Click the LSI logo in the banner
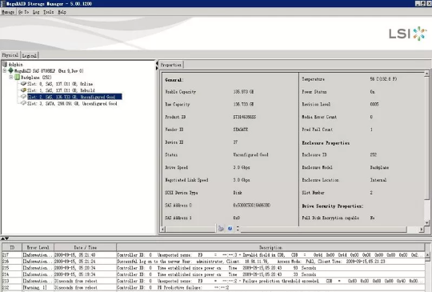This screenshot has height=292, width=432. pos(408,34)
